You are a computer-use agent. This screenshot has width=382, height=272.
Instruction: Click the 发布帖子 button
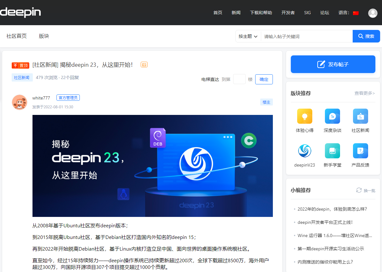333,64
